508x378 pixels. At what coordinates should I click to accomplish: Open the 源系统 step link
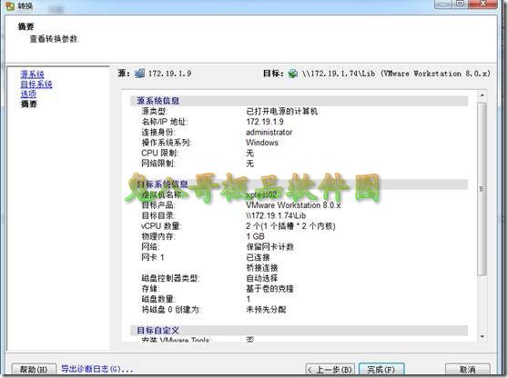point(32,75)
